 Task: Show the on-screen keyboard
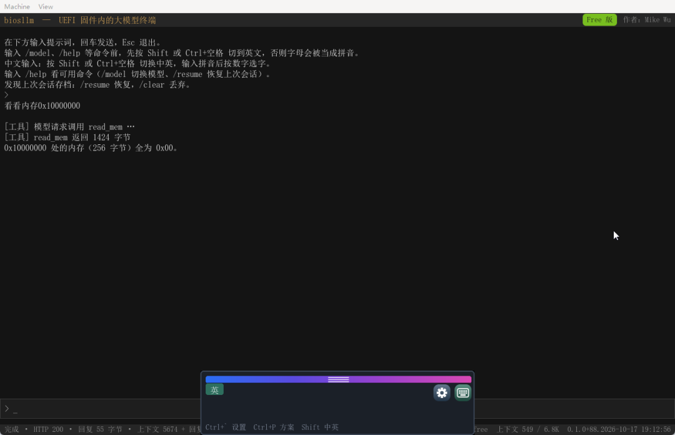pyautogui.click(x=462, y=392)
